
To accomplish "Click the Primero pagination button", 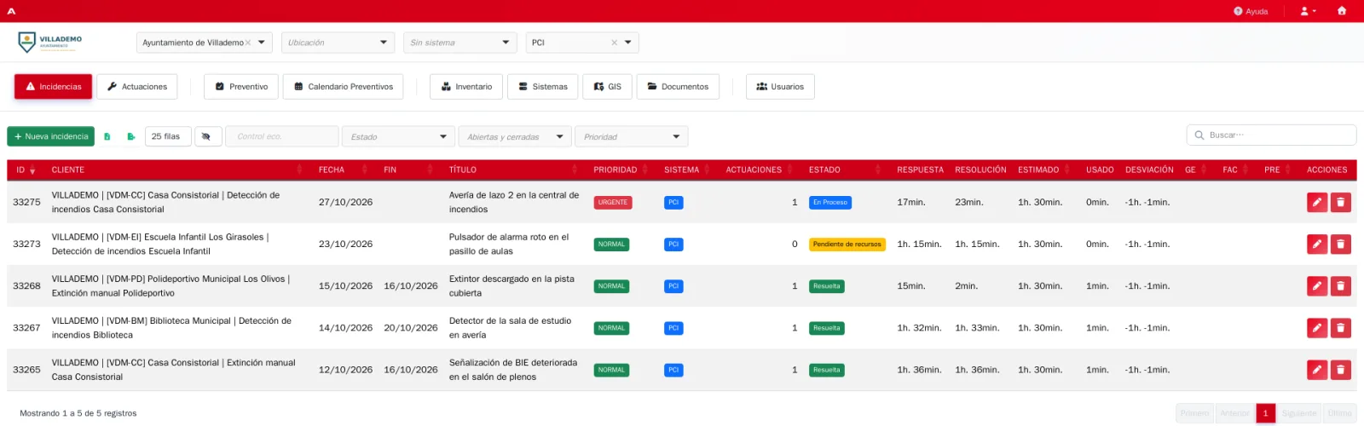I will [1195, 413].
